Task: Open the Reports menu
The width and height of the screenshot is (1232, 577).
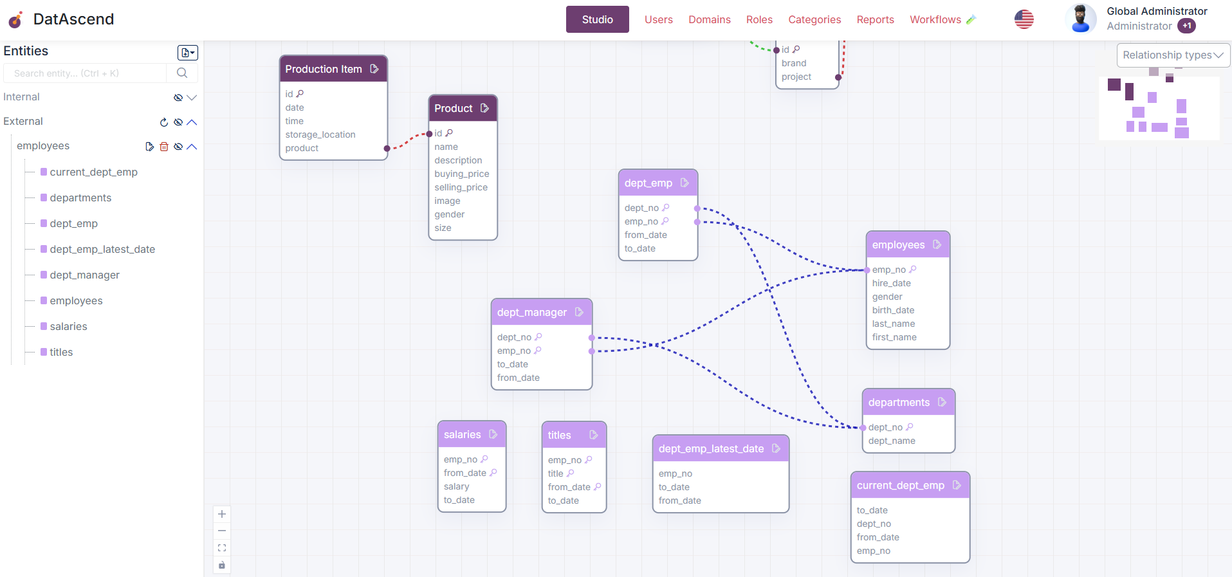Action: click(875, 19)
